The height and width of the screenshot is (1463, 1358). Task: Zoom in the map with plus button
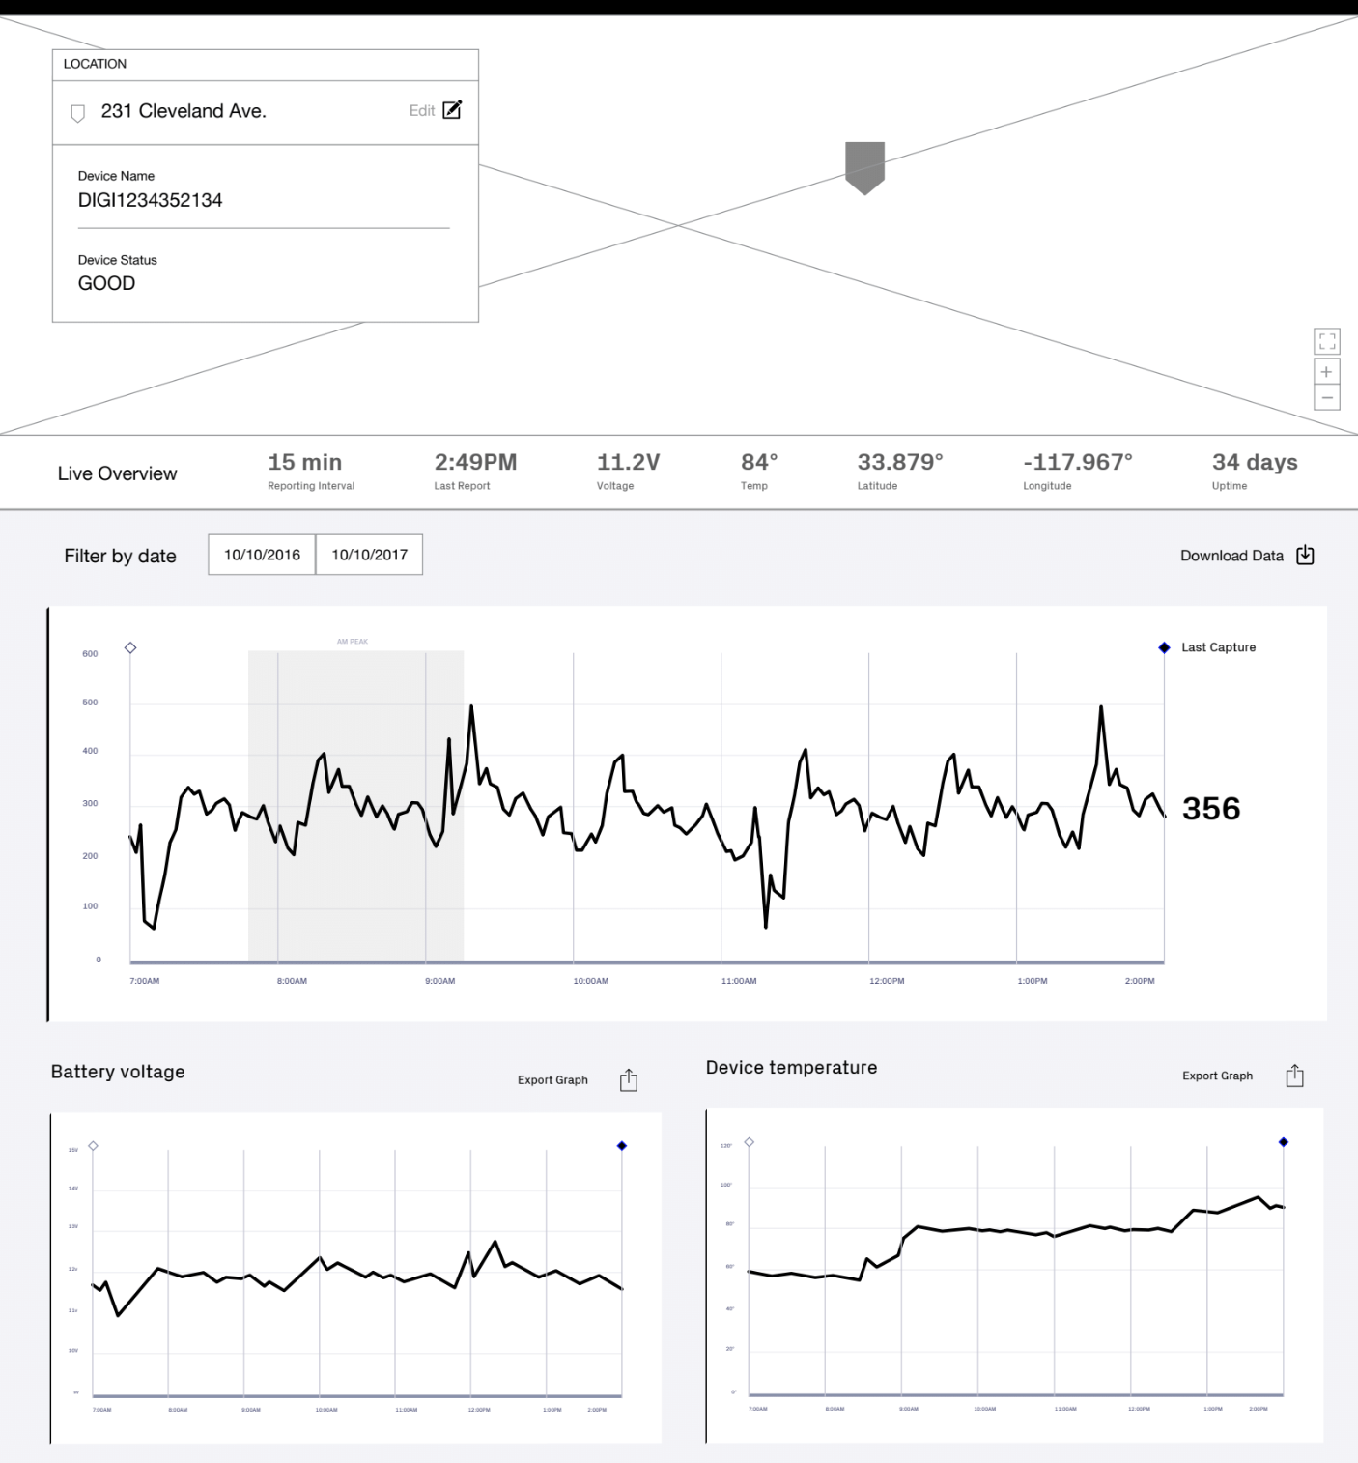tap(1327, 372)
